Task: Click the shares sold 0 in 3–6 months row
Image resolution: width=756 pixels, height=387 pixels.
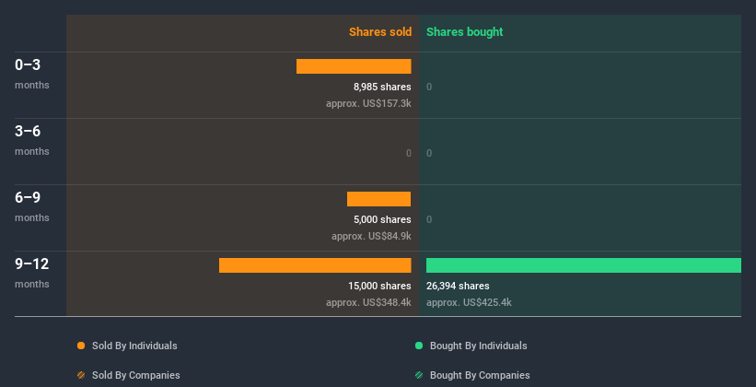Action: click(x=409, y=154)
